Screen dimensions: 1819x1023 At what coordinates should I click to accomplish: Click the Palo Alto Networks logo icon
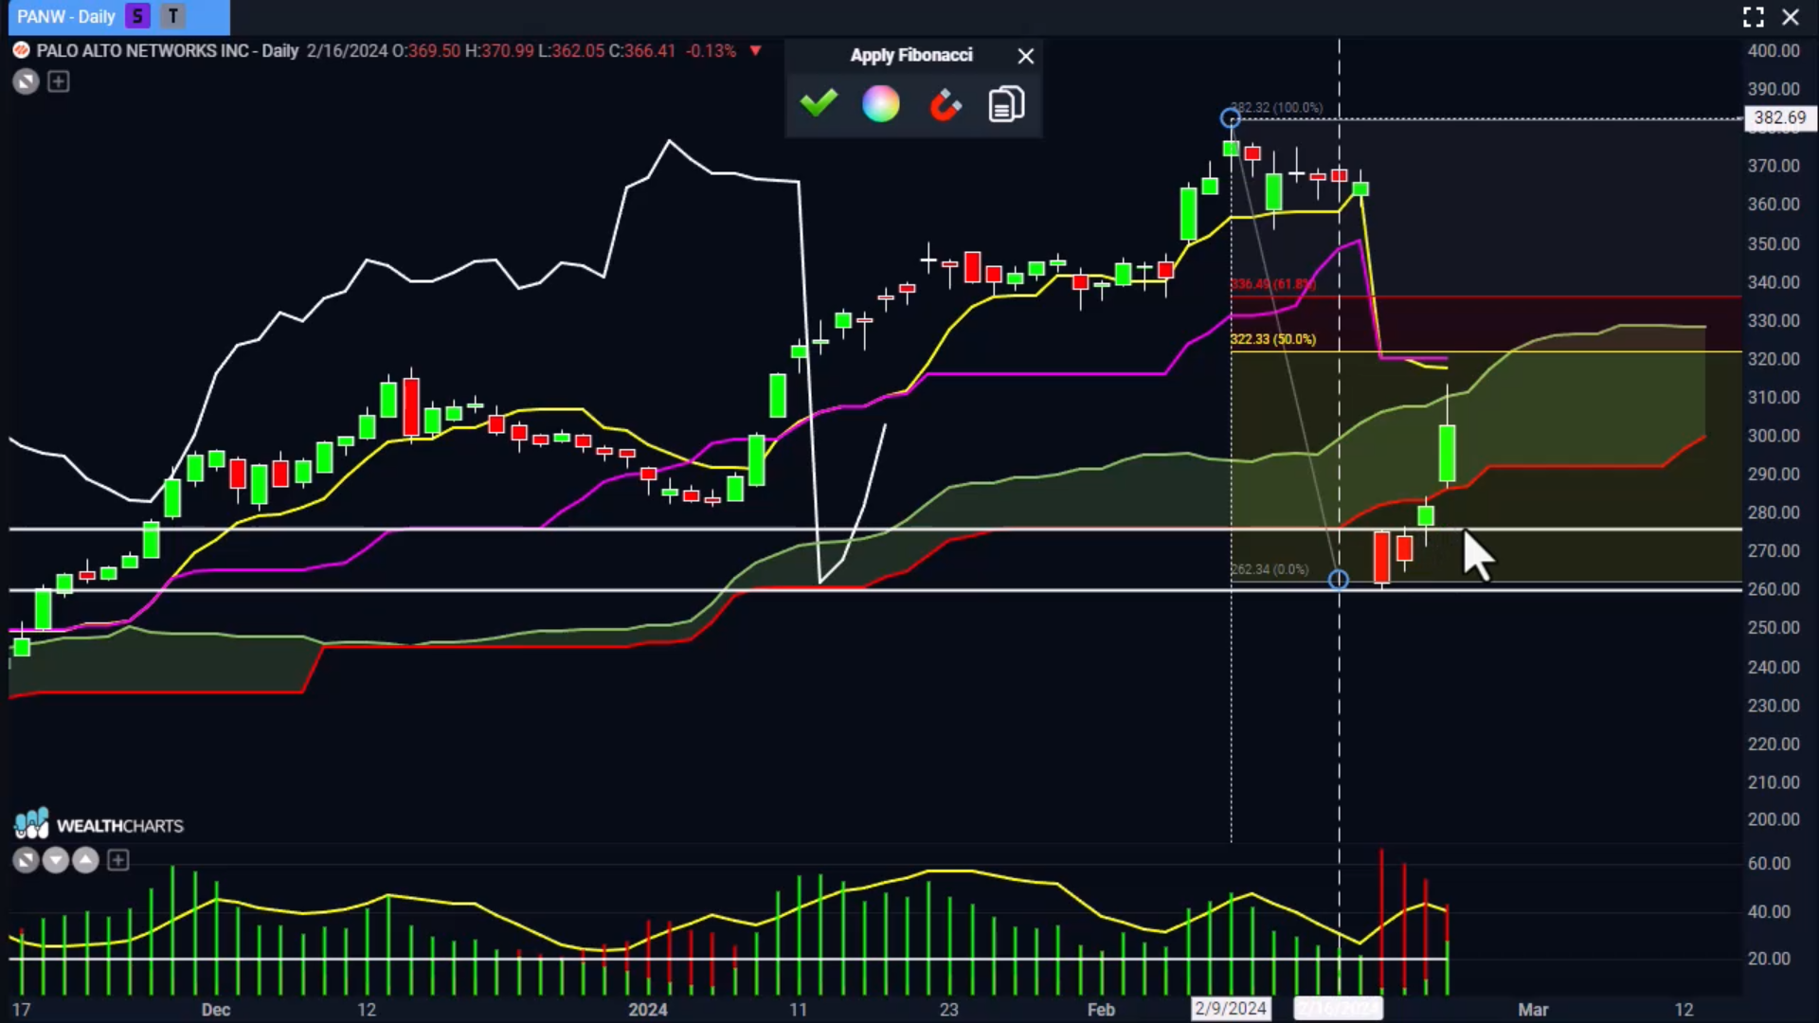click(21, 50)
